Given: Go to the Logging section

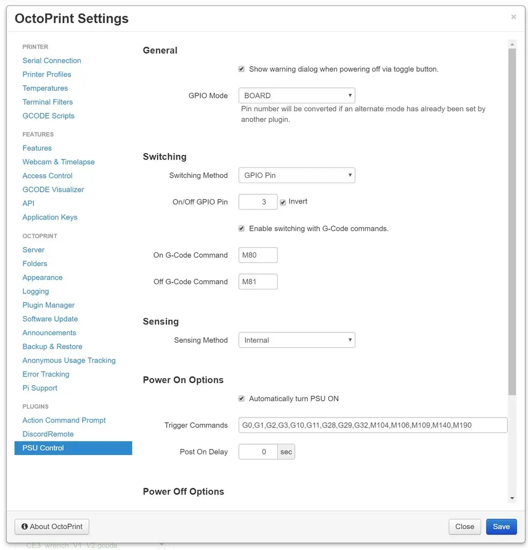Looking at the screenshot, I should click(x=36, y=291).
